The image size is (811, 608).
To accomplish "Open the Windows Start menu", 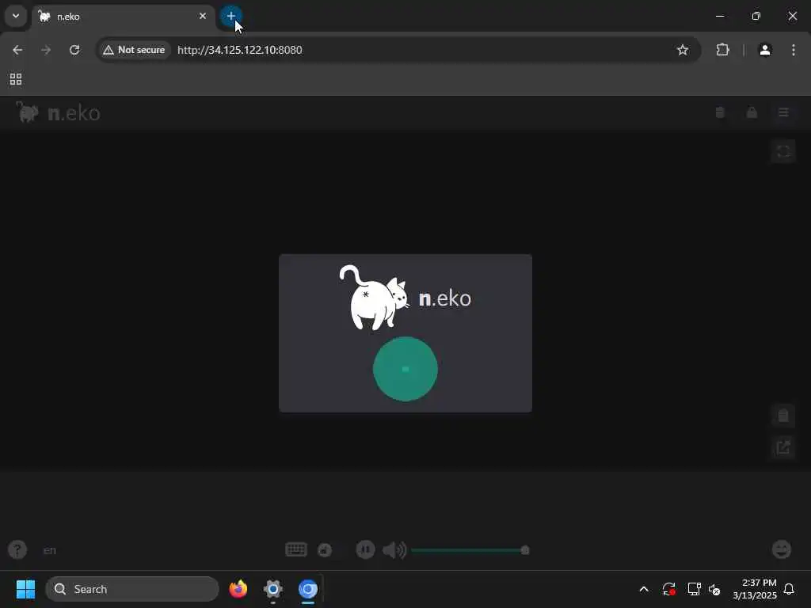I will 25,589.
